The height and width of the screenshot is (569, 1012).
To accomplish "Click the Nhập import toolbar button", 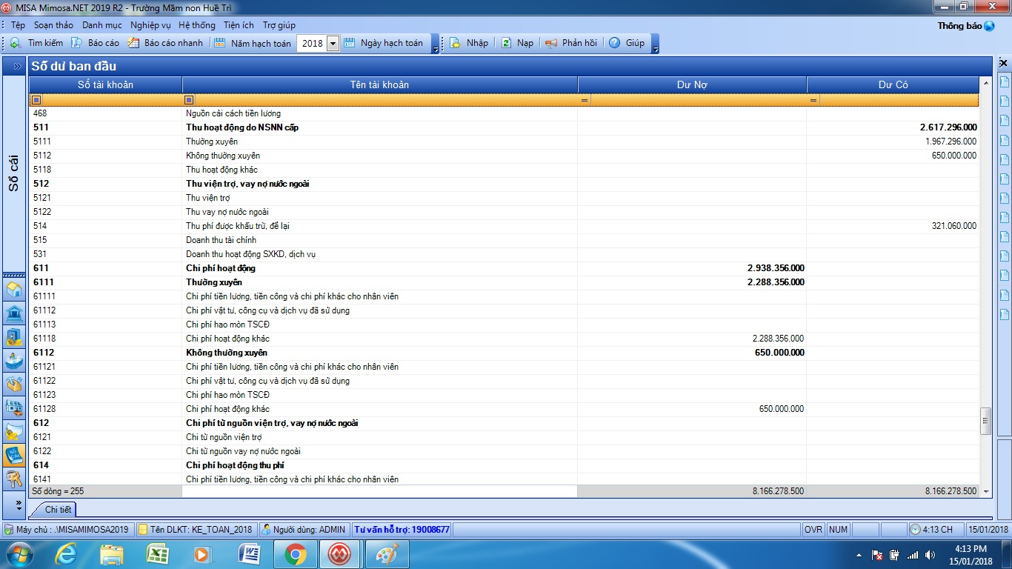I will 469,43.
